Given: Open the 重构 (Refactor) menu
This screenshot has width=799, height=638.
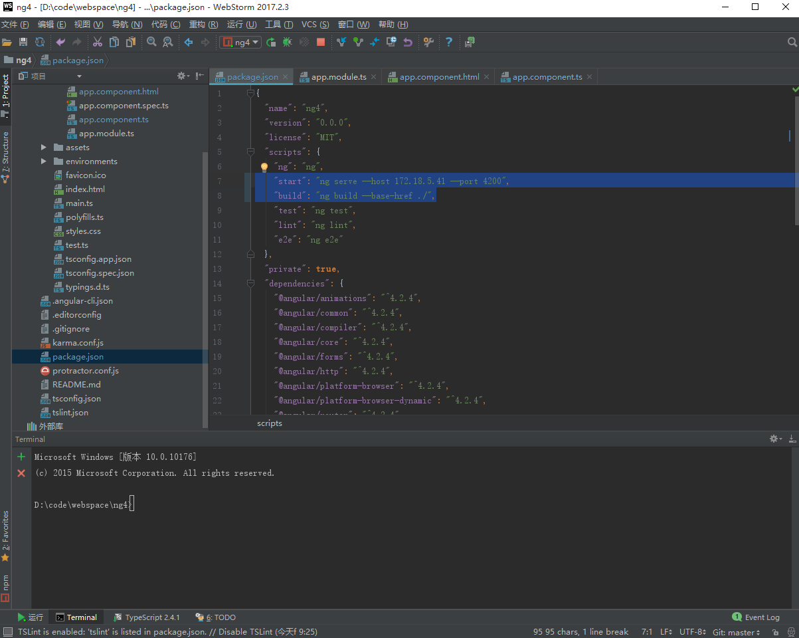Looking at the screenshot, I should point(203,25).
